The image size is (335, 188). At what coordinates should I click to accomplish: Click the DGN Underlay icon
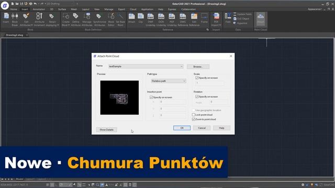pos(161,19)
